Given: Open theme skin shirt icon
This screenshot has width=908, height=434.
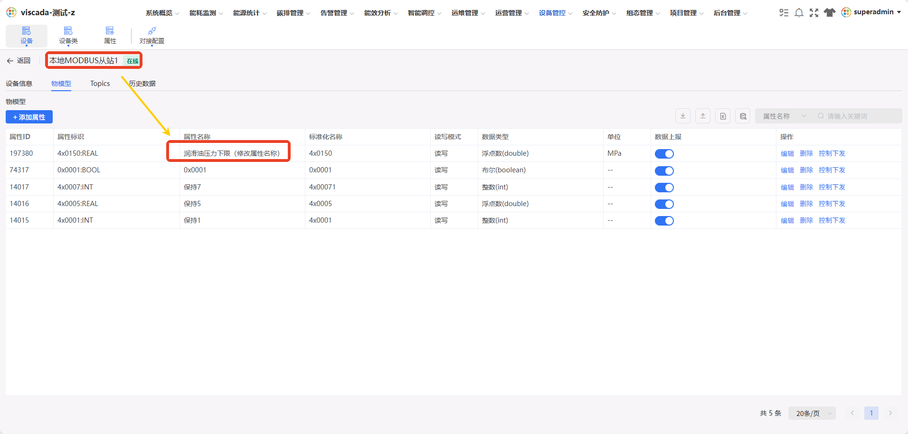Looking at the screenshot, I should tap(829, 13).
